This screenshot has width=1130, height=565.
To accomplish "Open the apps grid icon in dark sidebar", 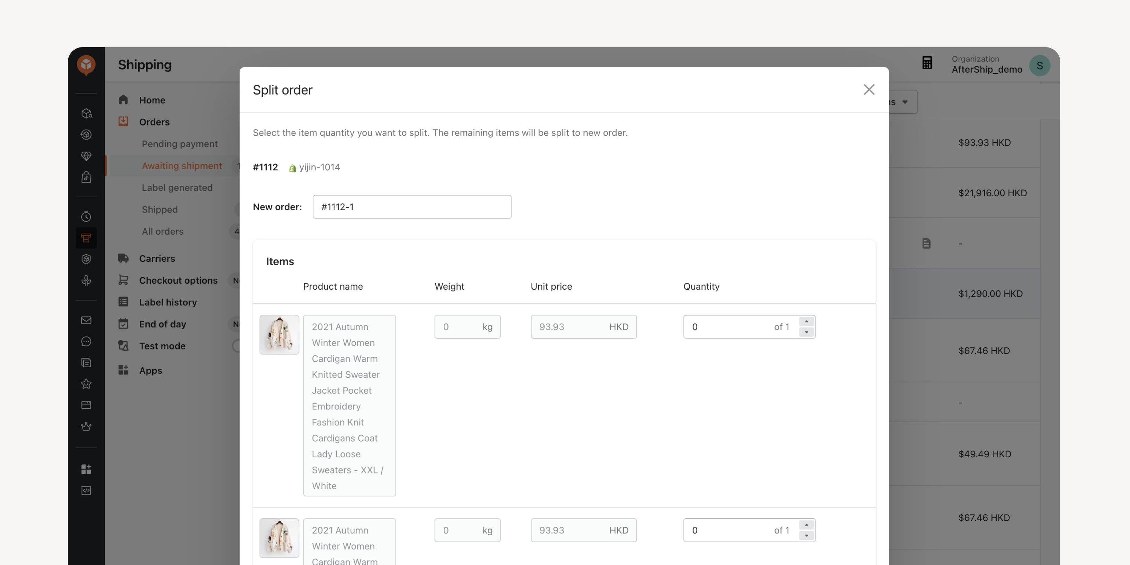I will (x=86, y=469).
